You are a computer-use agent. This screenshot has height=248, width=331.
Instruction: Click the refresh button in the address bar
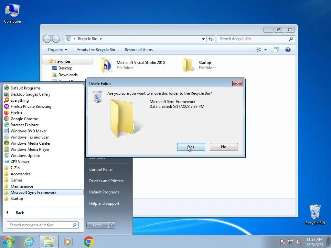[x=211, y=39]
